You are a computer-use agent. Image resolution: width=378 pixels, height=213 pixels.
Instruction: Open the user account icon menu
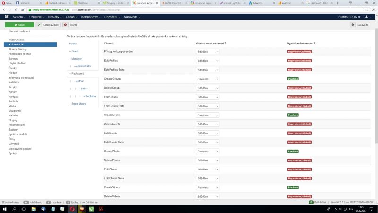(367, 17)
